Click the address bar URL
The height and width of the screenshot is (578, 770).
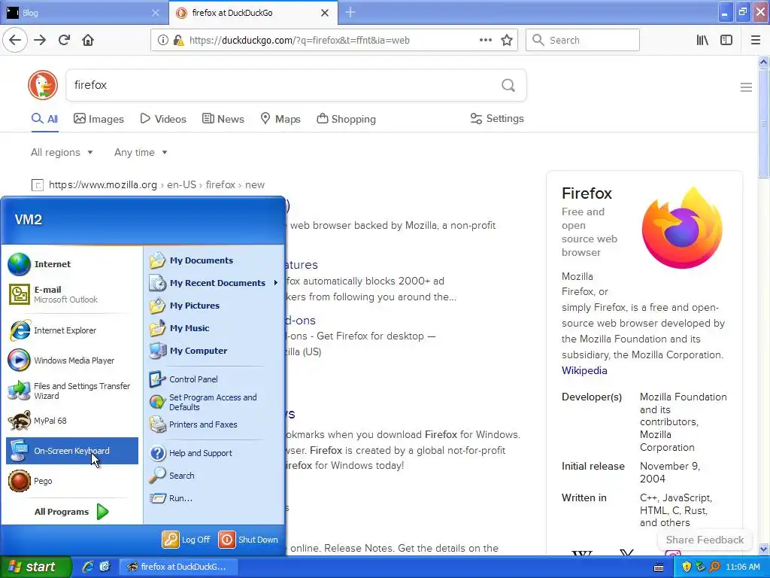[299, 41]
